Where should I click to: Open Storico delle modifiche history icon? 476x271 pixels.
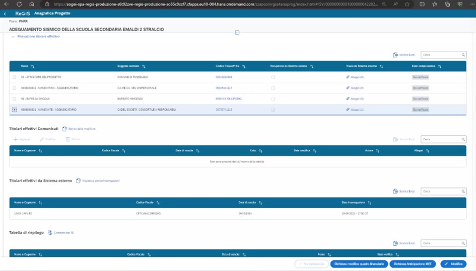[x=64, y=129]
